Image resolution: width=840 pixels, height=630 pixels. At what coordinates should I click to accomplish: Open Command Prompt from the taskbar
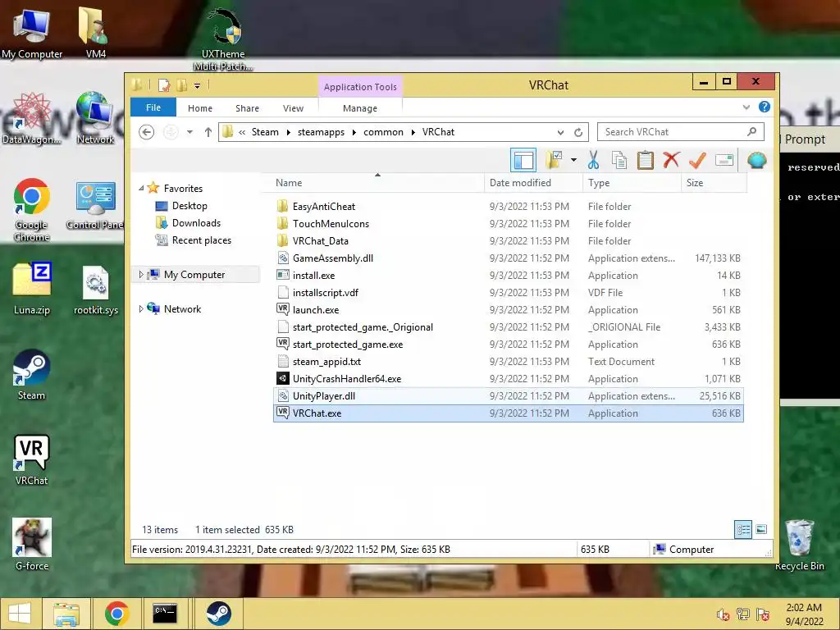coord(165,614)
